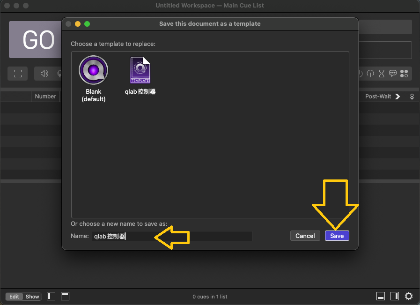Screen dimensions: 420x305
Task: Toggle the right sidebar panel icon
Action: [395, 296]
